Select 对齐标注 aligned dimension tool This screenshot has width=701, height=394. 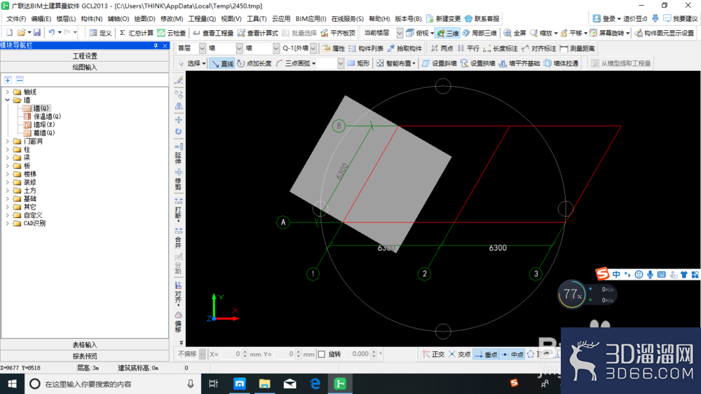point(538,48)
